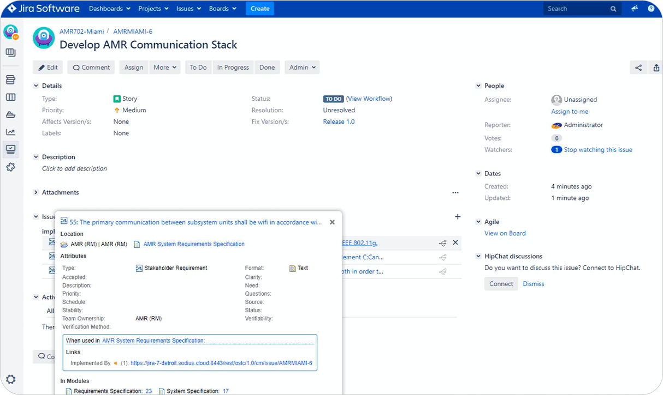Collapse the Details section
This screenshot has height=395, width=663.
point(36,86)
